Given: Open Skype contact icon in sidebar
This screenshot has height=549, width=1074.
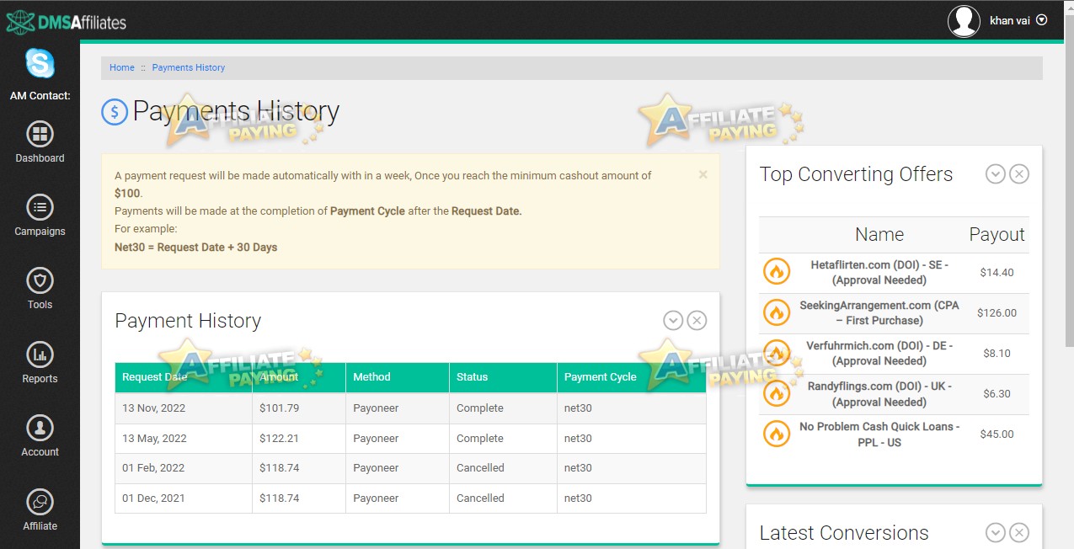Looking at the screenshot, I should 40,63.
